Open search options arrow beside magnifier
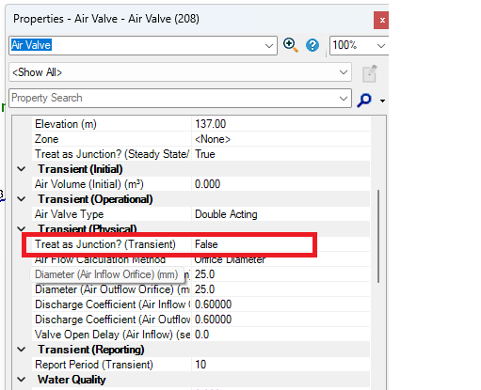 (x=382, y=101)
